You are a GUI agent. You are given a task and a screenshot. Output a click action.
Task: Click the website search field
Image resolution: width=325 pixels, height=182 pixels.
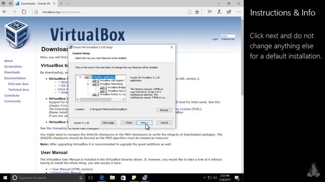click(228, 36)
